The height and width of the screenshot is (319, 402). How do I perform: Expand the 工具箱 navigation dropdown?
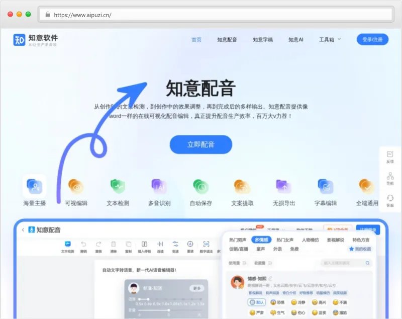click(x=327, y=40)
